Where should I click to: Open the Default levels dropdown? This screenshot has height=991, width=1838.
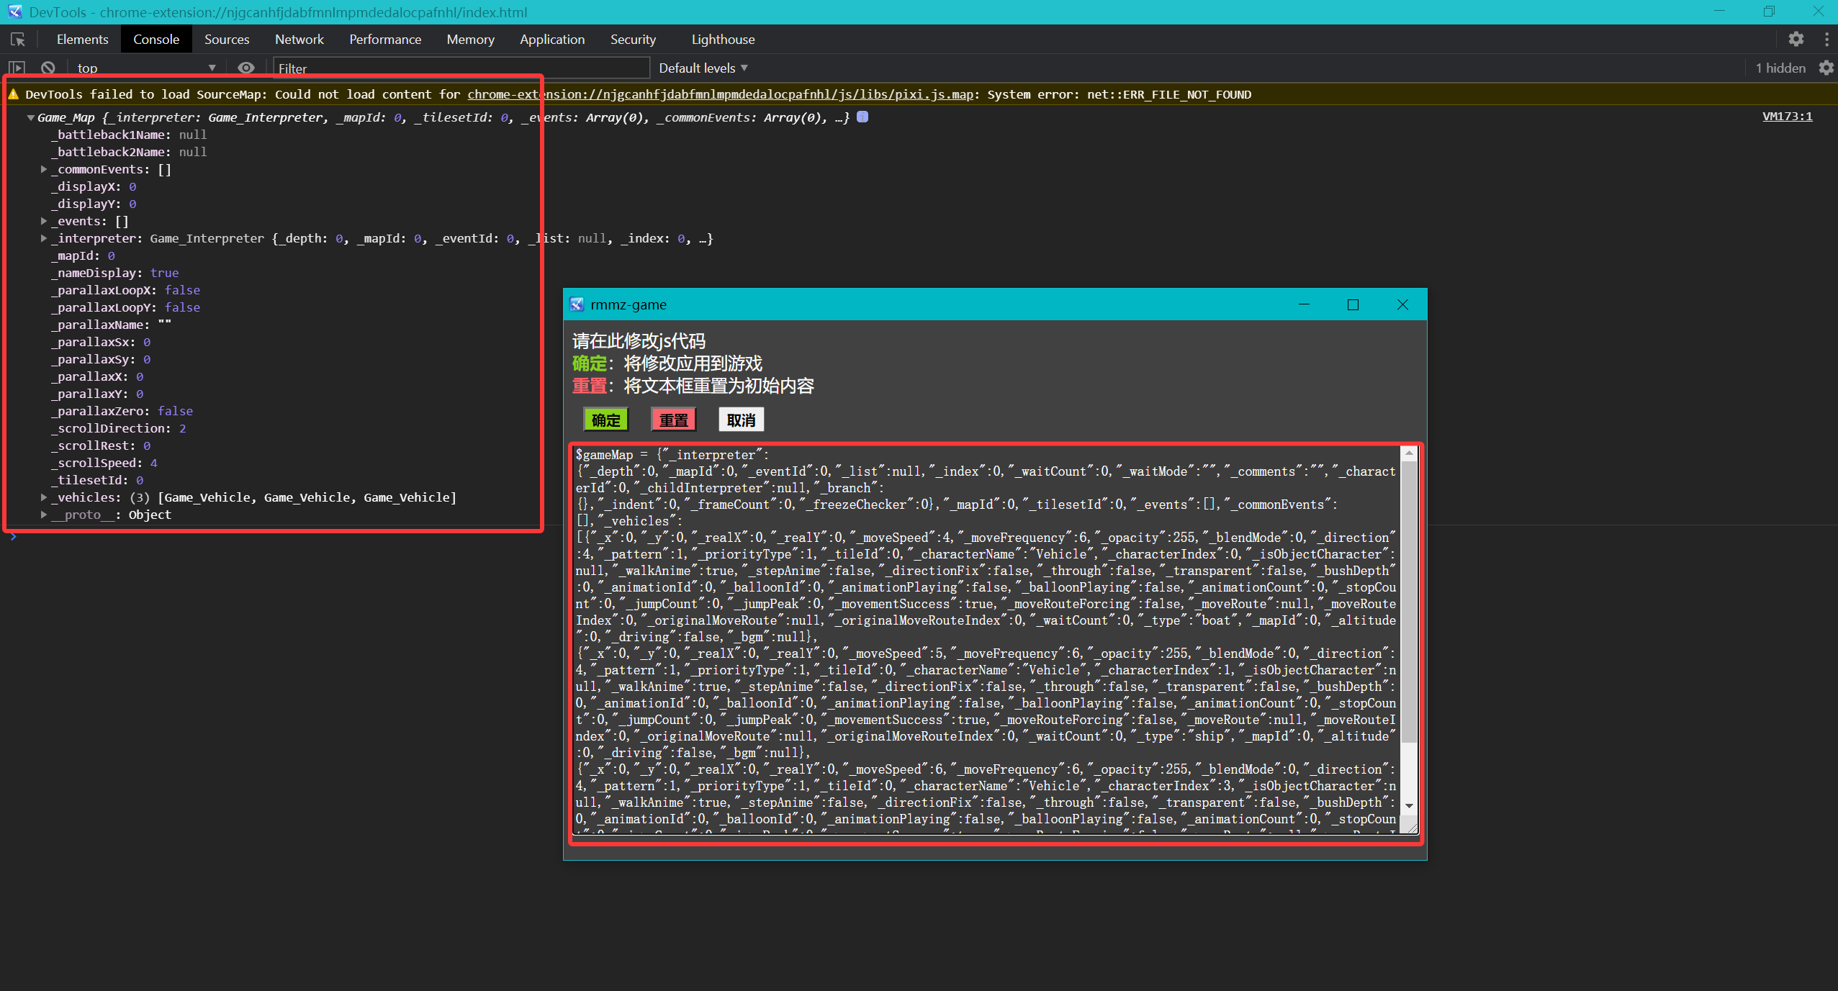click(x=703, y=68)
